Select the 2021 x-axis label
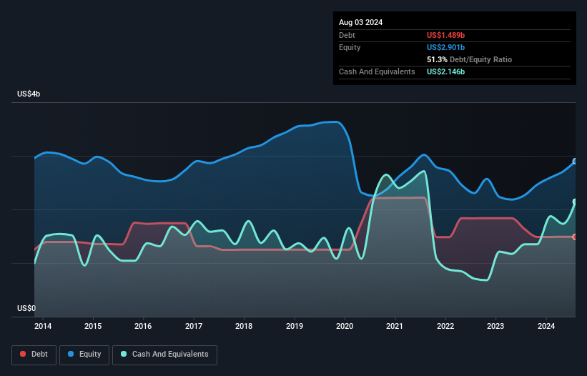 395,326
